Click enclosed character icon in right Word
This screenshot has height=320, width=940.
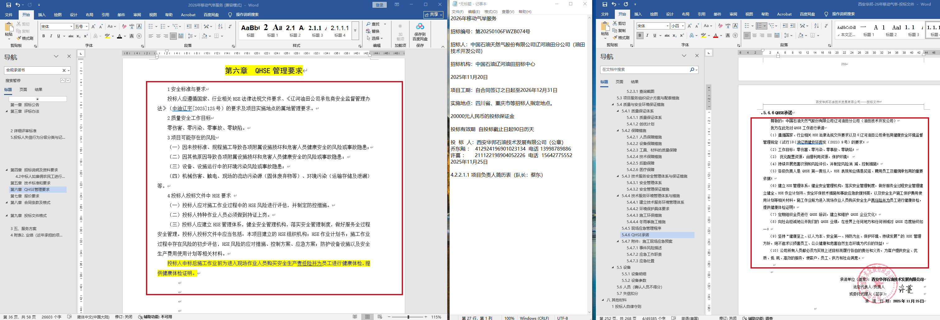point(735,35)
